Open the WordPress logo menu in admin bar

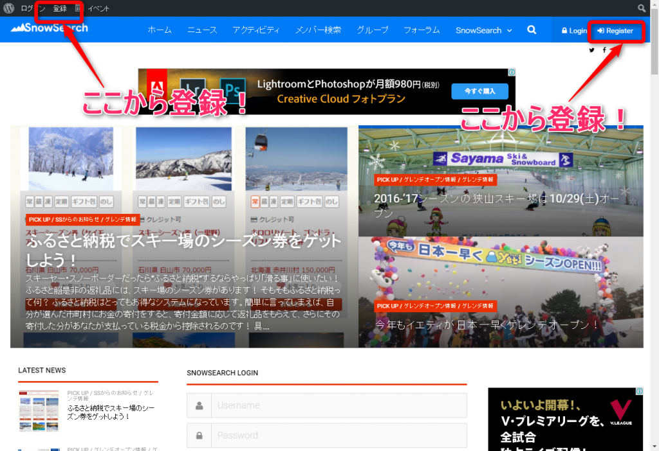pos(9,8)
